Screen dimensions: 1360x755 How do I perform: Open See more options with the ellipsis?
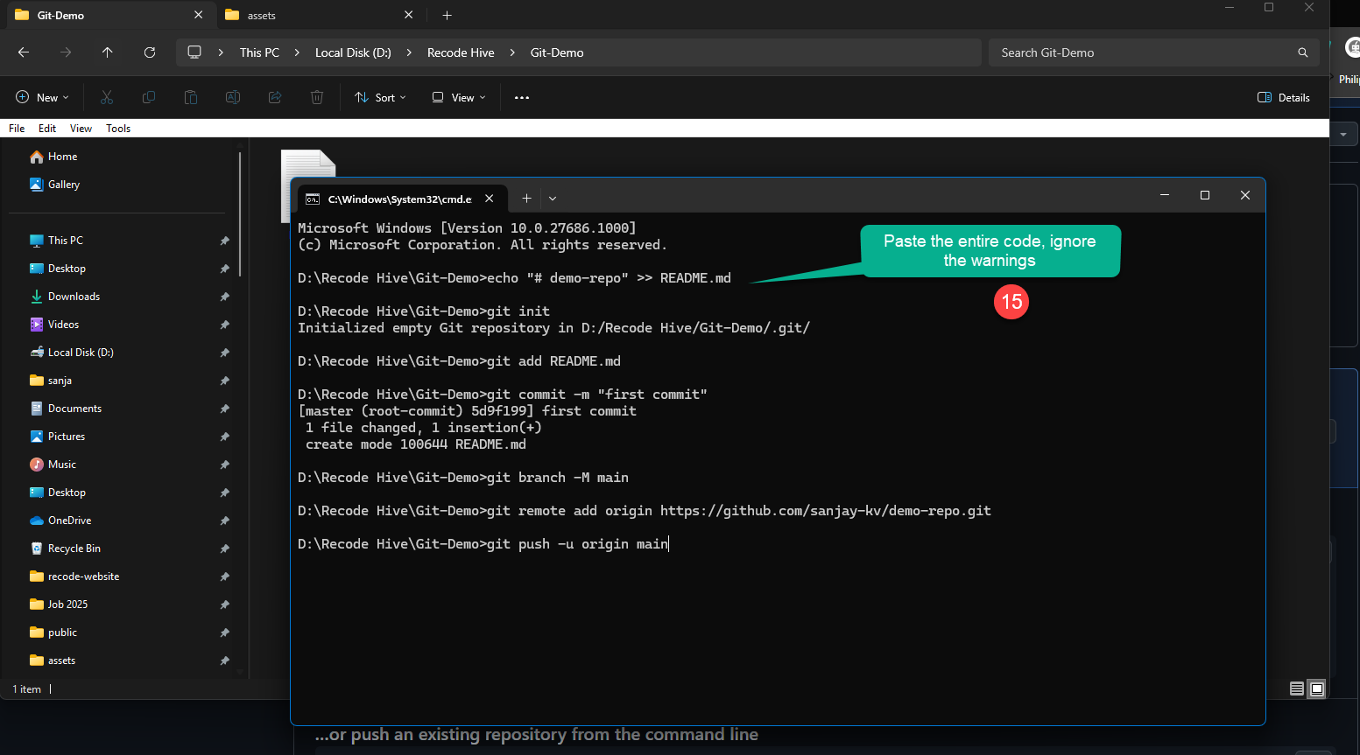(x=522, y=97)
